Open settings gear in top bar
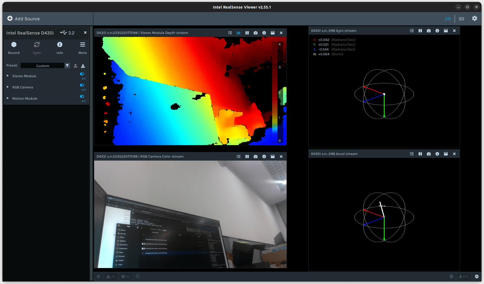Viewport: 484px width, 284px height. pos(475,18)
